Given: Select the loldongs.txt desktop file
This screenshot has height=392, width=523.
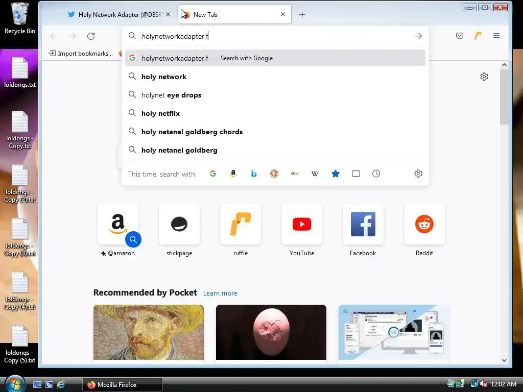Looking at the screenshot, I should 20,72.
